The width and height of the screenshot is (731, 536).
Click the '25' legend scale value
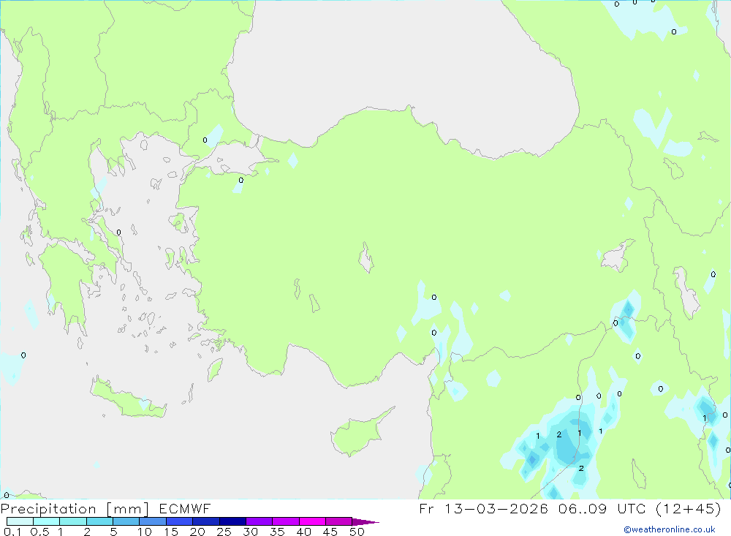tap(224, 532)
